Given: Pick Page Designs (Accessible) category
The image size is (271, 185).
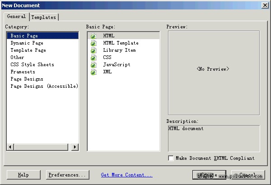Looking at the screenshot, I should [44, 86].
